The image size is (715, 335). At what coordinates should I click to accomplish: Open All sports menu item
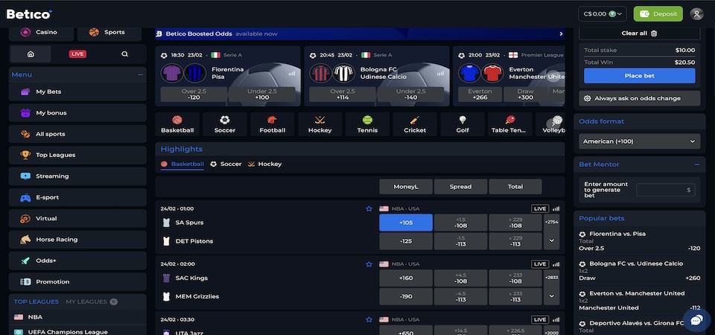[x=77, y=134]
